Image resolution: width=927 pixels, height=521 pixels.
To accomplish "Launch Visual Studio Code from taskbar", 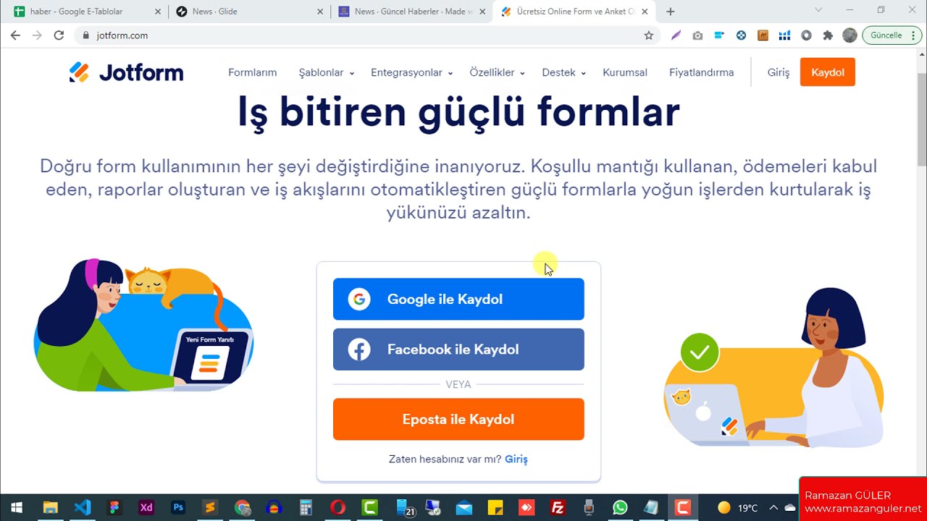I will pyautogui.click(x=82, y=507).
